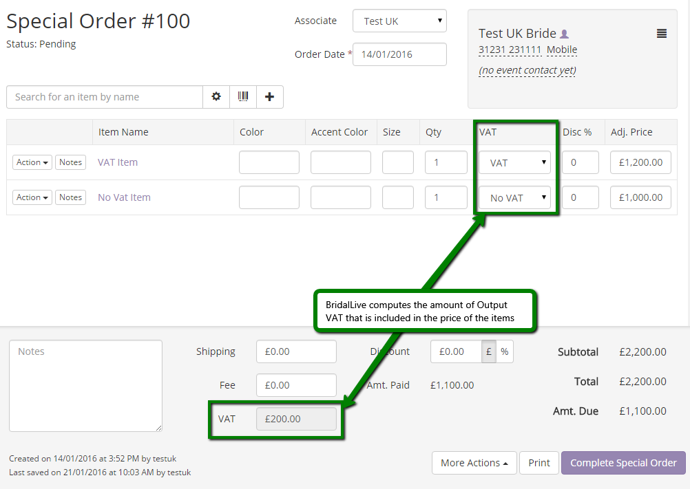
Task: Click the Amt. Paid value £1,100.00
Action: click(452, 385)
